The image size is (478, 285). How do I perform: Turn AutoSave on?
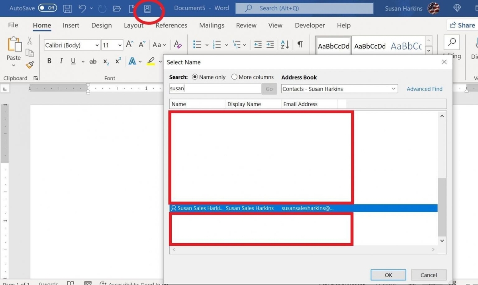(x=47, y=8)
